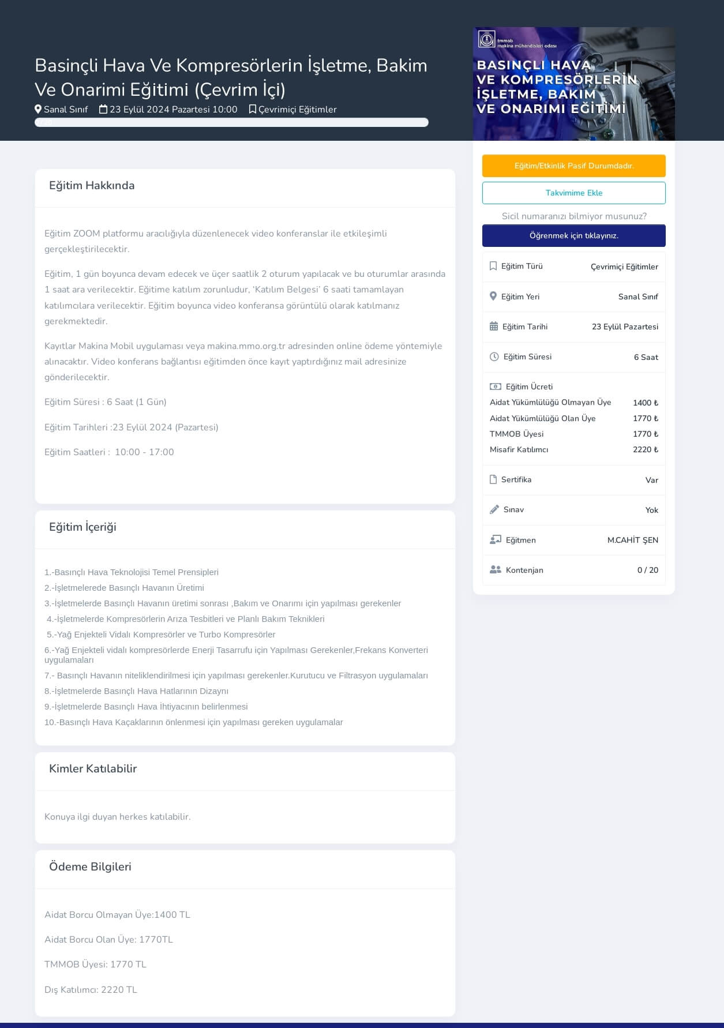The width and height of the screenshot is (724, 1028).
Task: Click the Takvimime Ekle button
Action: [573, 193]
